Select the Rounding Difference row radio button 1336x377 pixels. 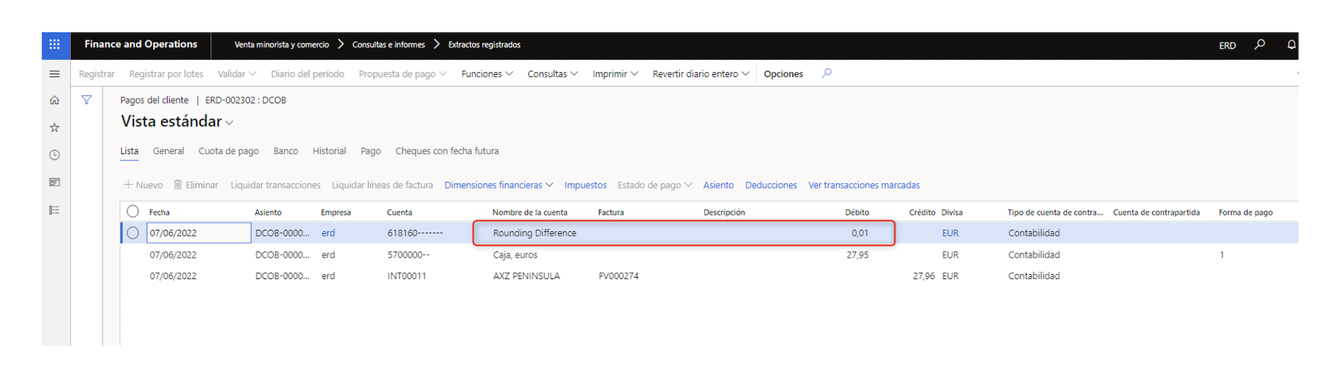pyautogui.click(x=133, y=233)
